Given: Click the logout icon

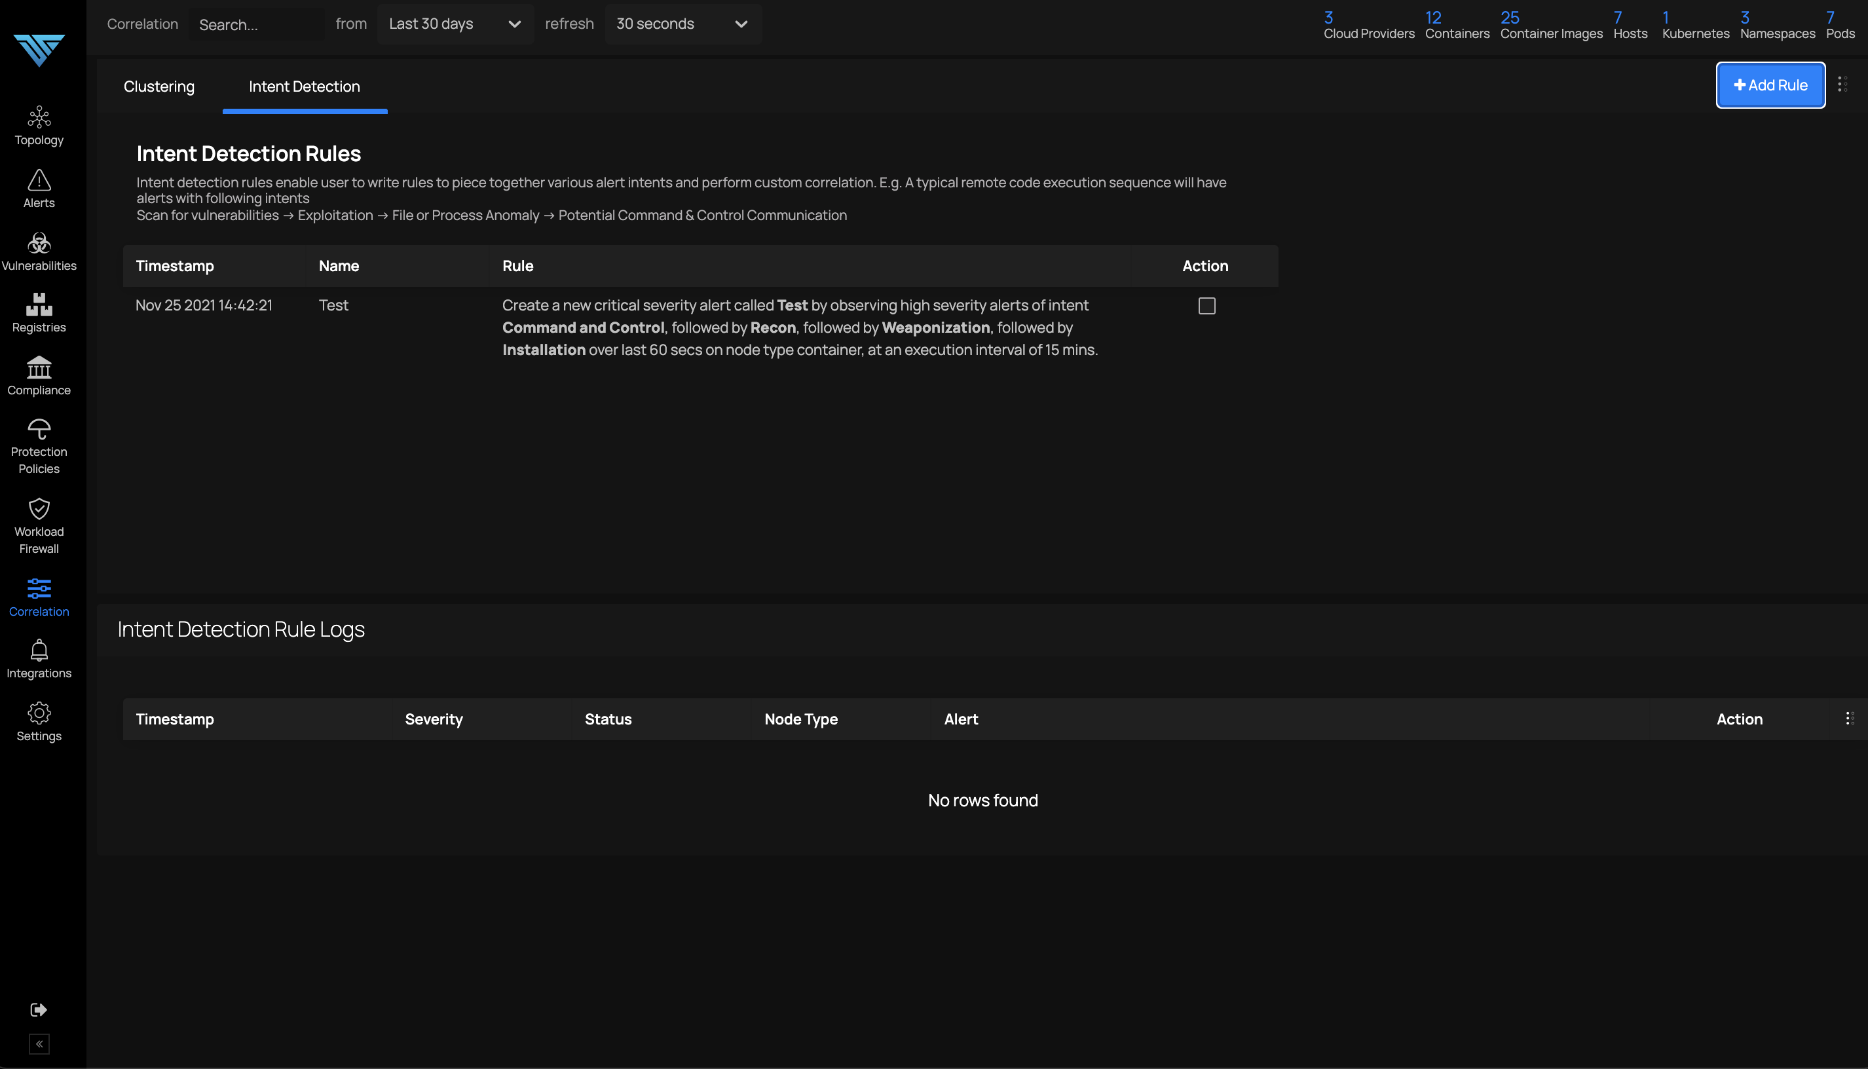Looking at the screenshot, I should (39, 1009).
